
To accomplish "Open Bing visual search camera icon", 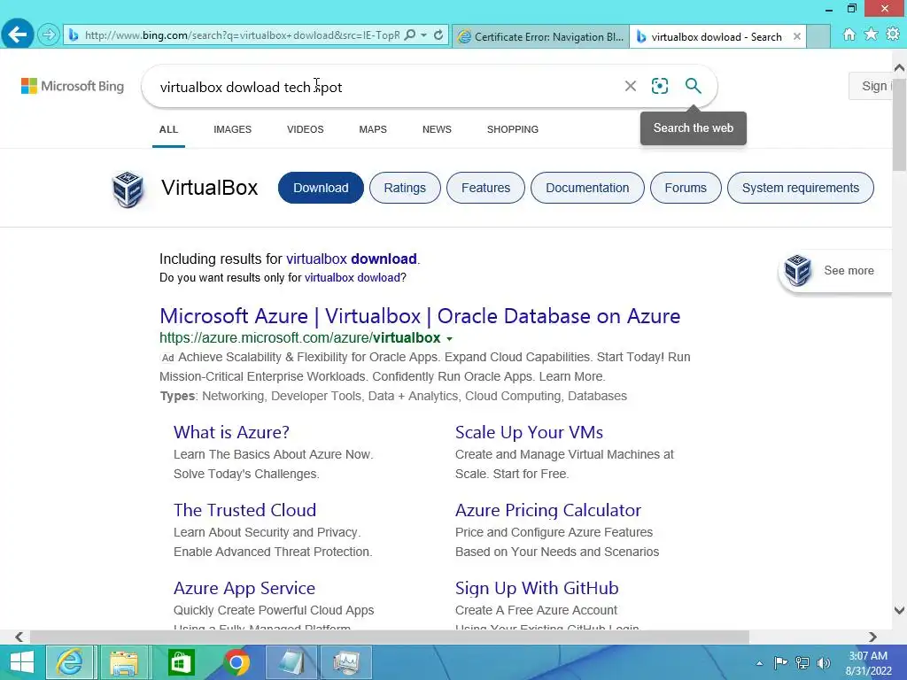I will tap(659, 86).
